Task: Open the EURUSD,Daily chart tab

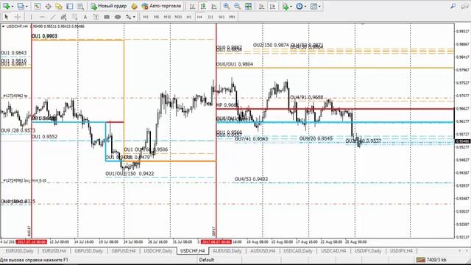Action: (x=20, y=250)
